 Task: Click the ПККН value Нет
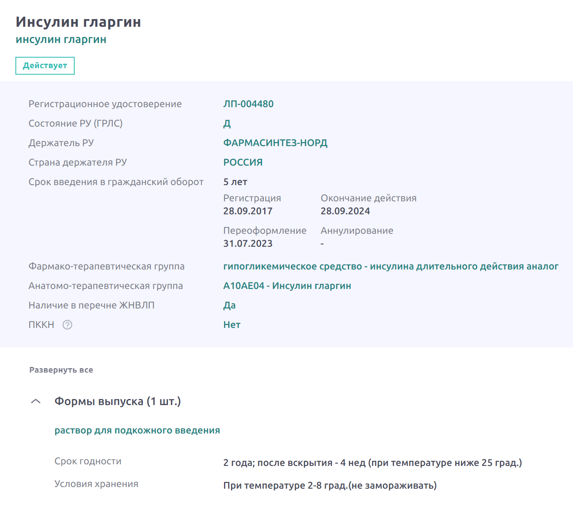pos(232,325)
